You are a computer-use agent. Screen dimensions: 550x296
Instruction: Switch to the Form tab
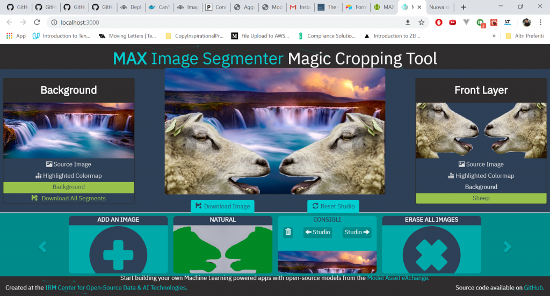tap(356, 7)
